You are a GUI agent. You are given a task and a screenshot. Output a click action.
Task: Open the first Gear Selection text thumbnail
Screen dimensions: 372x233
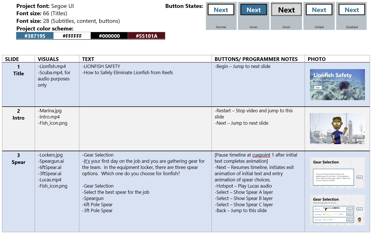337,173
